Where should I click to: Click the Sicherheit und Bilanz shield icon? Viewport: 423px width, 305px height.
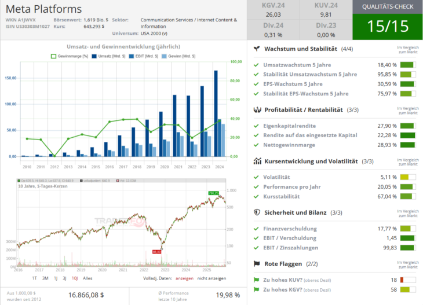[x=257, y=212]
